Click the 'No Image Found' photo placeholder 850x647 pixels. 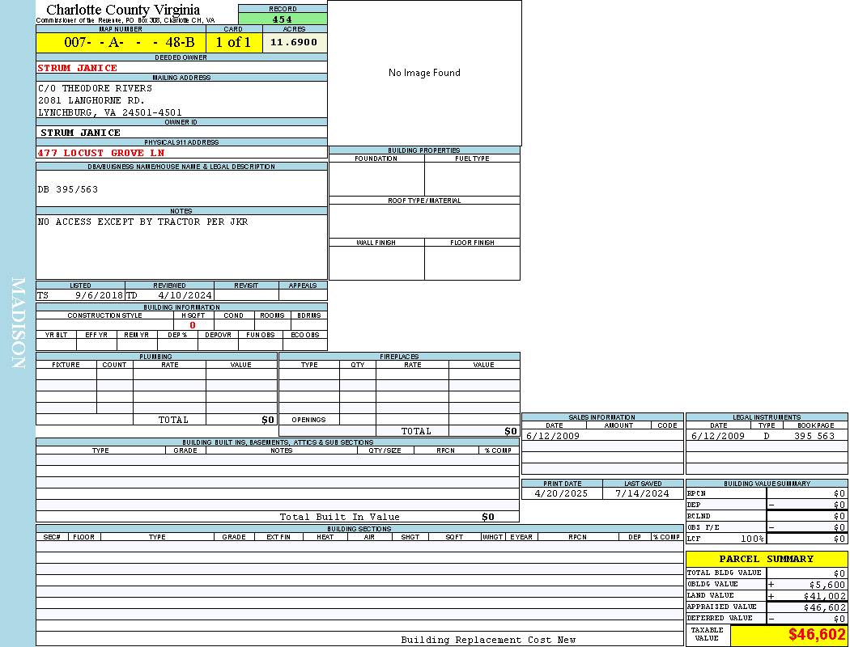[x=424, y=73]
